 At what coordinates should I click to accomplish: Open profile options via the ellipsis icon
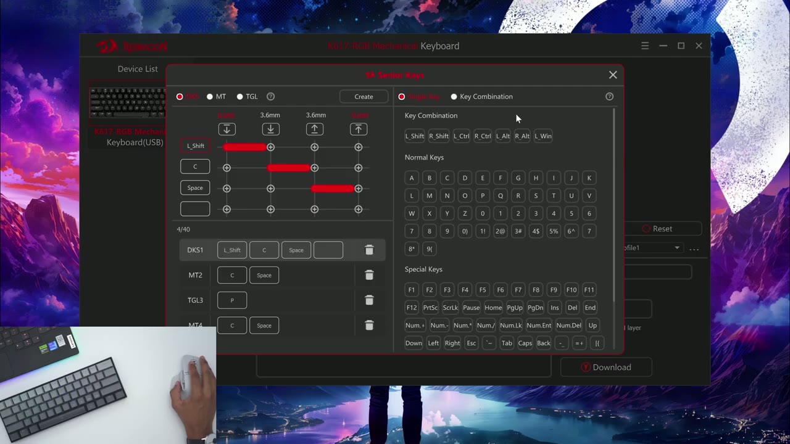(694, 248)
